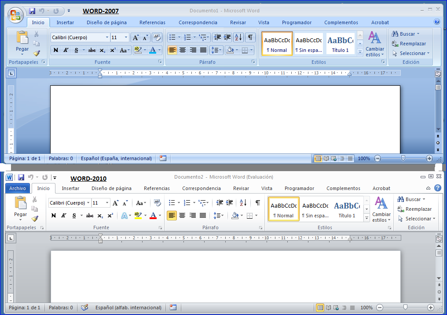Click macro record icon in Word 2007 status bar

[x=163, y=158]
